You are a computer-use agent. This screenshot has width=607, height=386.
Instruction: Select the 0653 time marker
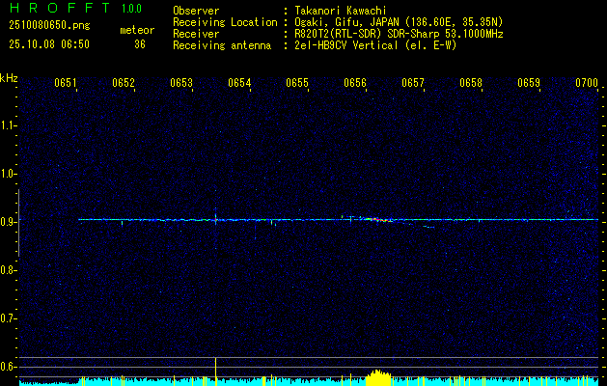[181, 84]
